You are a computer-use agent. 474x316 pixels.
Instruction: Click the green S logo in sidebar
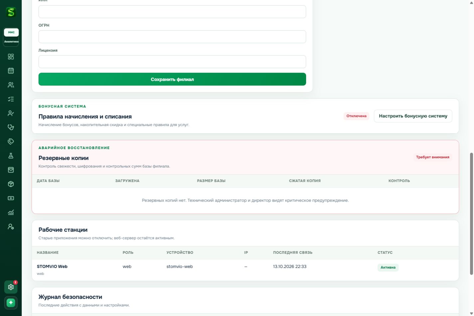tap(11, 12)
